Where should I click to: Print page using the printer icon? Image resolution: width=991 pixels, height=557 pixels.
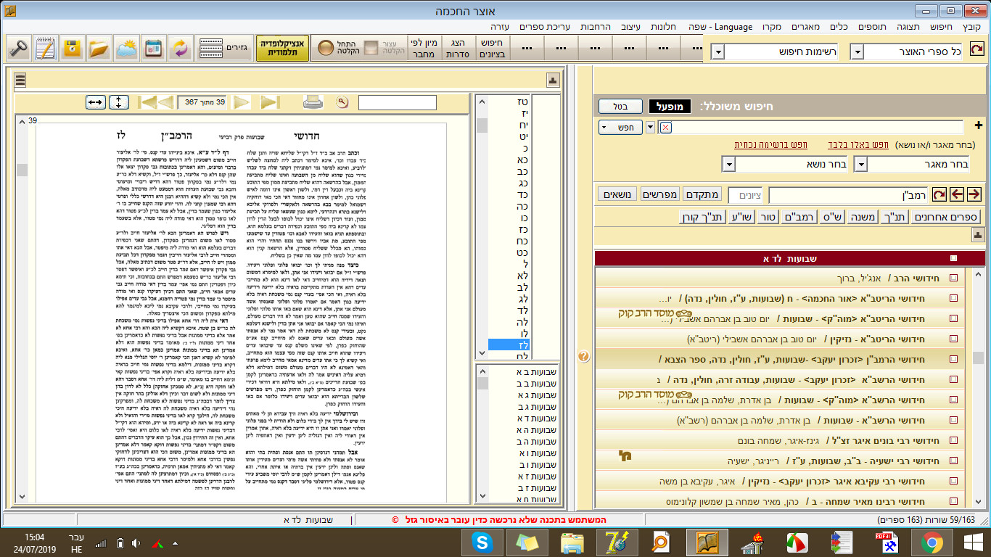313,102
